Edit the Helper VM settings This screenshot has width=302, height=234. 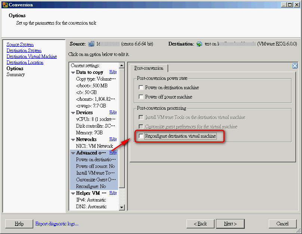(113, 193)
